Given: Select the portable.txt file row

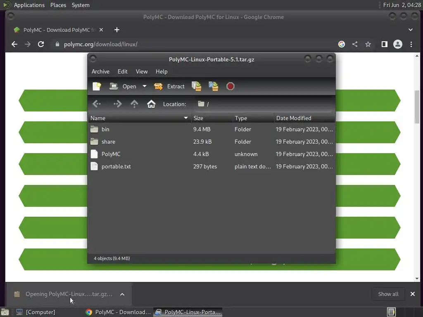Looking at the screenshot, I should point(211,167).
